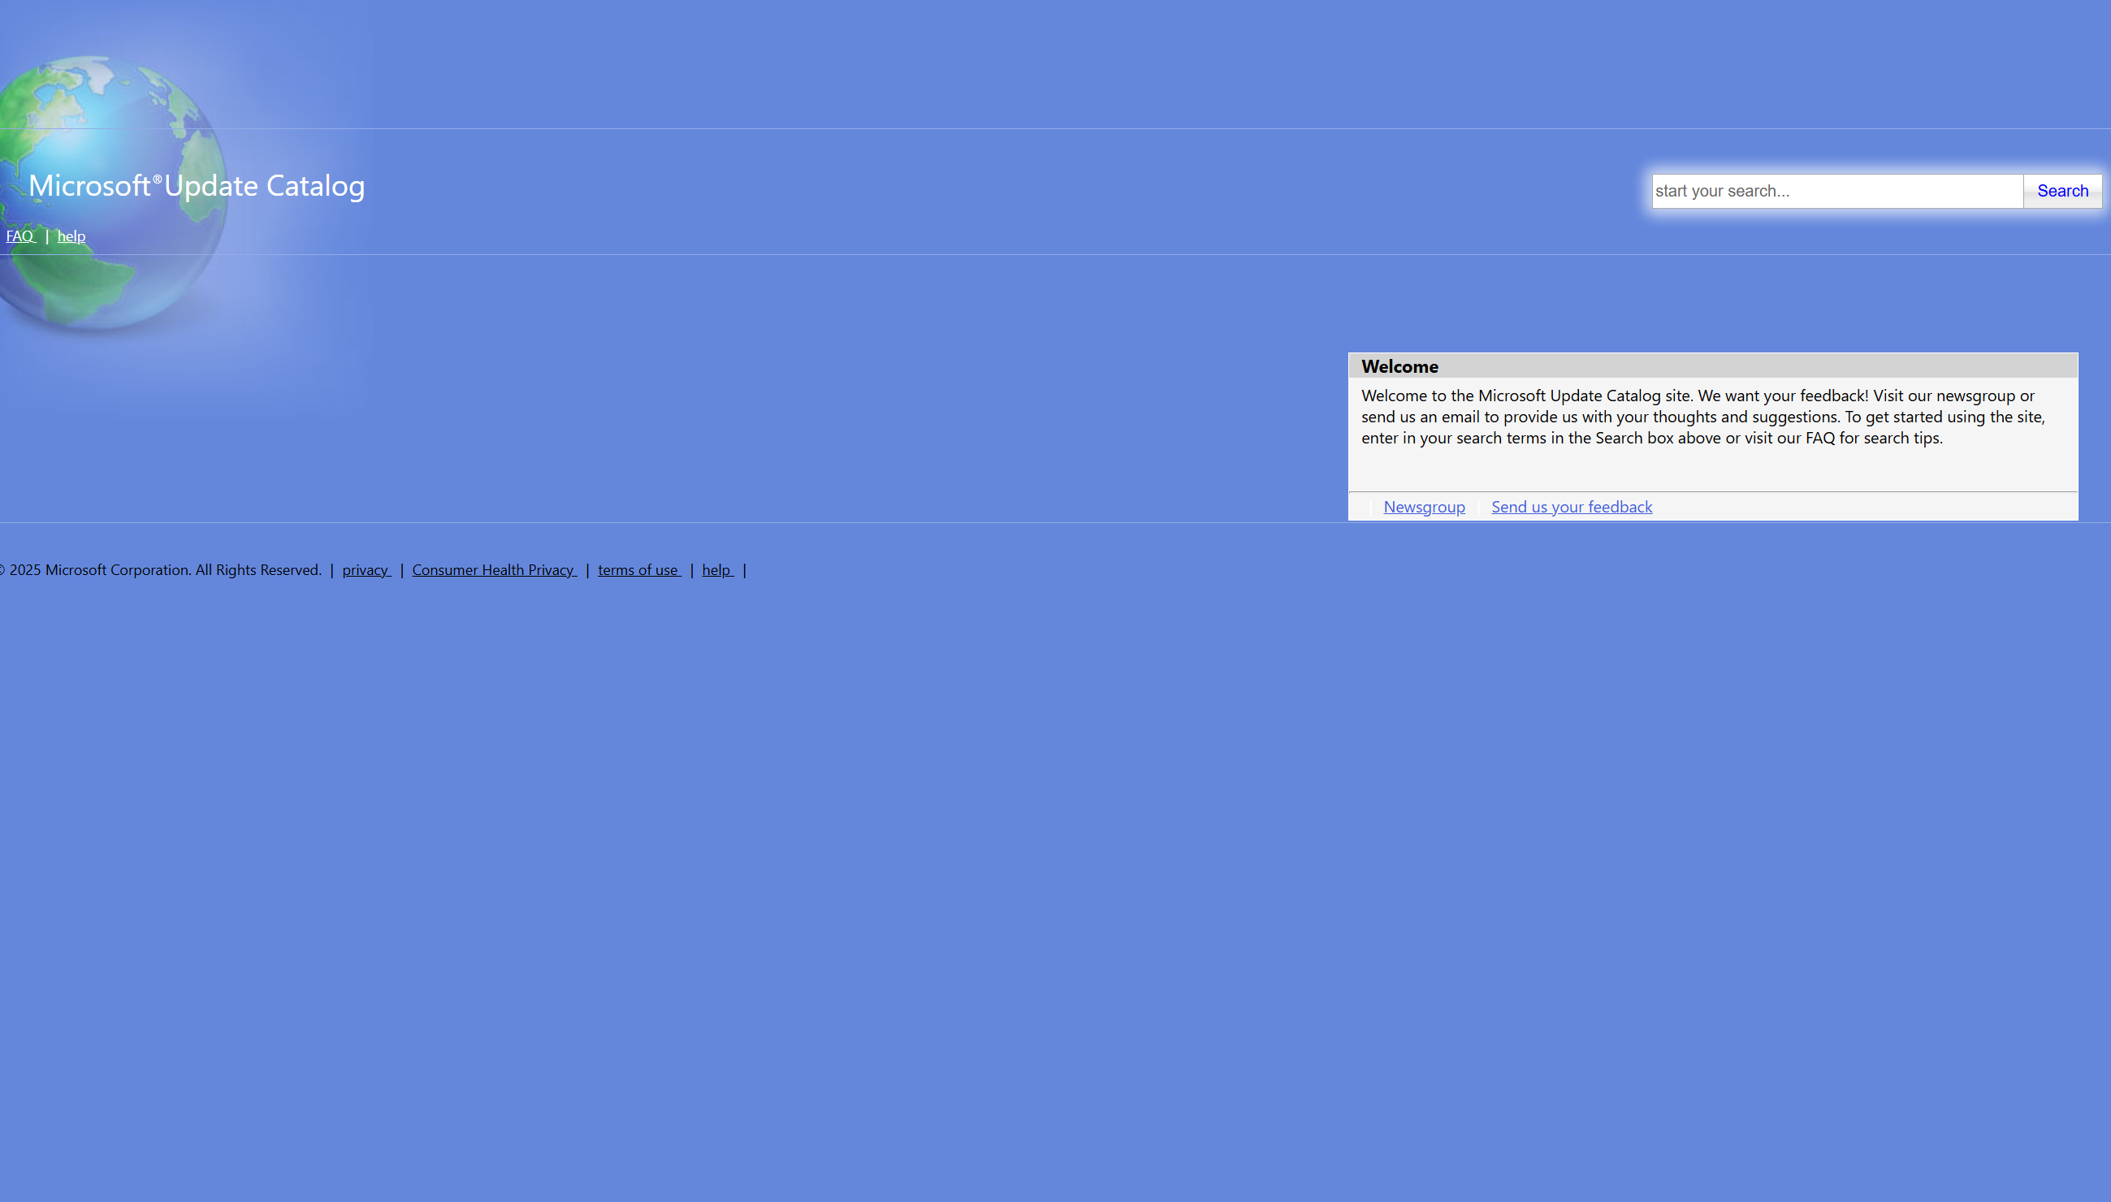Screen dimensions: 2111x1202
Task: Click the Welcome panel heading
Action: tap(1399, 366)
